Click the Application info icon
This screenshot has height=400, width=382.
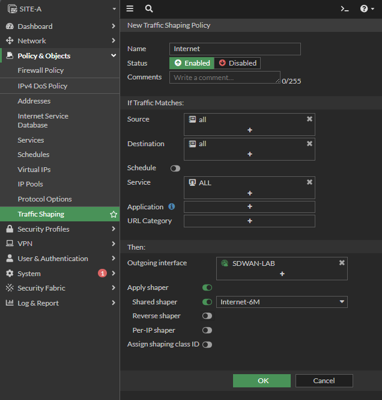point(172,207)
